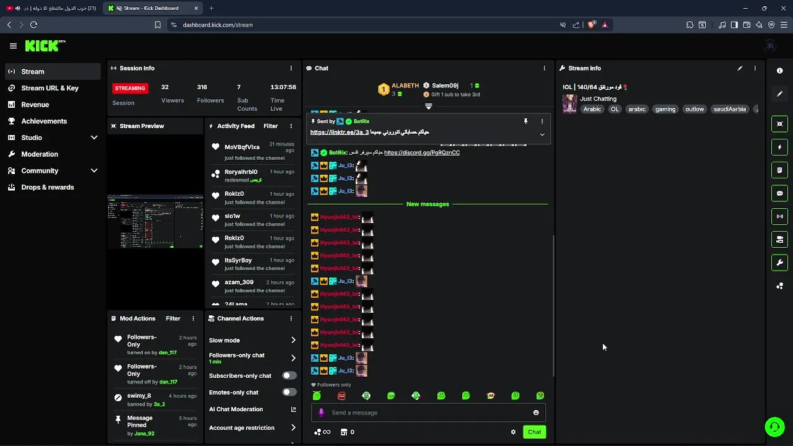Click the green Chat send button
The image size is (793, 446).
[x=534, y=432]
